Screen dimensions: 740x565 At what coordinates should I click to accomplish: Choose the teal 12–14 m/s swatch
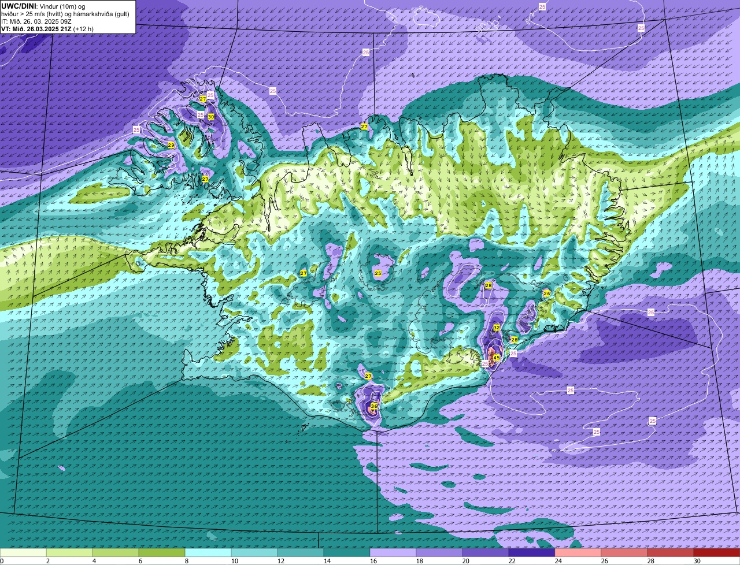click(x=301, y=553)
